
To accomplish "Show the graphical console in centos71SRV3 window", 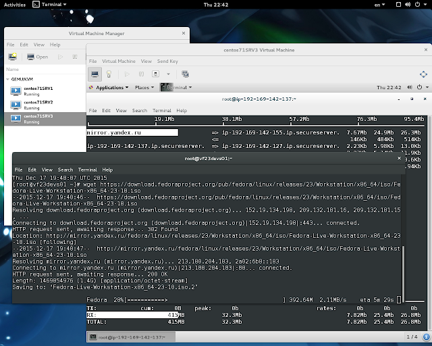I will 94,74.
